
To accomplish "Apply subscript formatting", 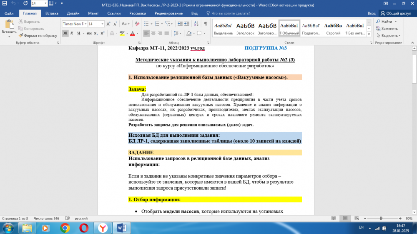I will pyautogui.click(x=96, y=33).
